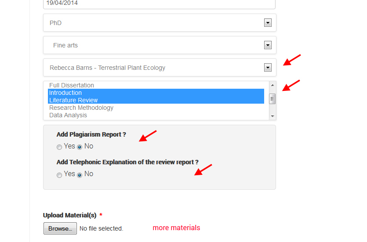Select Research Methodology in the list
The width and height of the screenshot is (367, 242).
point(156,108)
